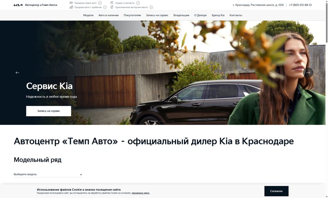Open info icon next to Продажа авто с пробегом
Image resolution: width=328 pixels, height=198 pixels.
105,7
